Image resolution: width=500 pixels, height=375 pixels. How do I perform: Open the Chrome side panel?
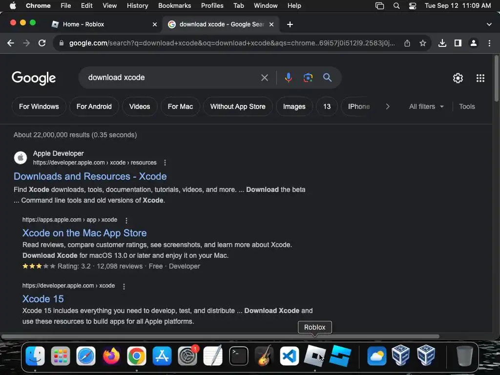click(x=458, y=43)
